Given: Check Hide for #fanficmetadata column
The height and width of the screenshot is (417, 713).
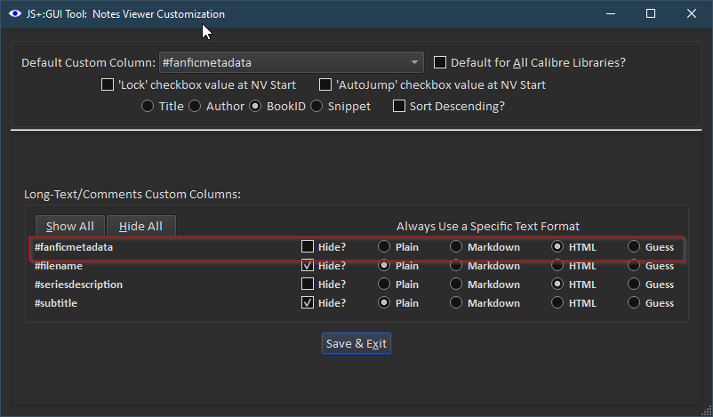Looking at the screenshot, I should [x=308, y=246].
